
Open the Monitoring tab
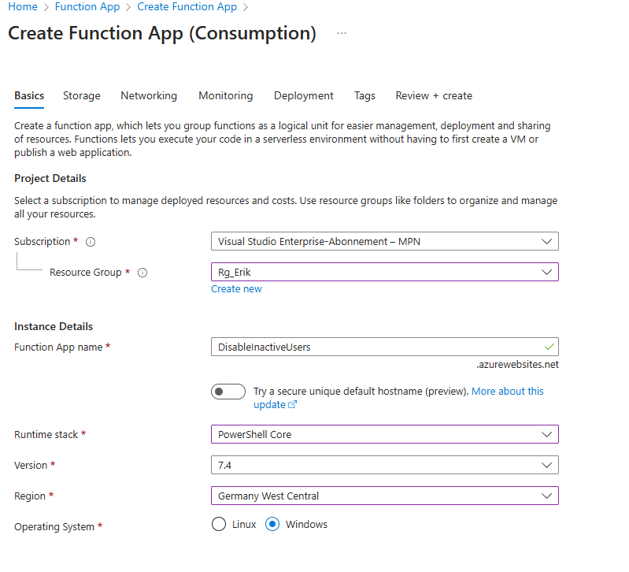tap(226, 96)
